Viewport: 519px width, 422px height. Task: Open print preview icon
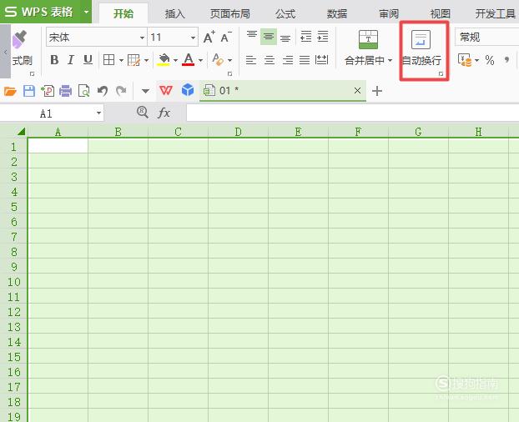[x=83, y=91]
